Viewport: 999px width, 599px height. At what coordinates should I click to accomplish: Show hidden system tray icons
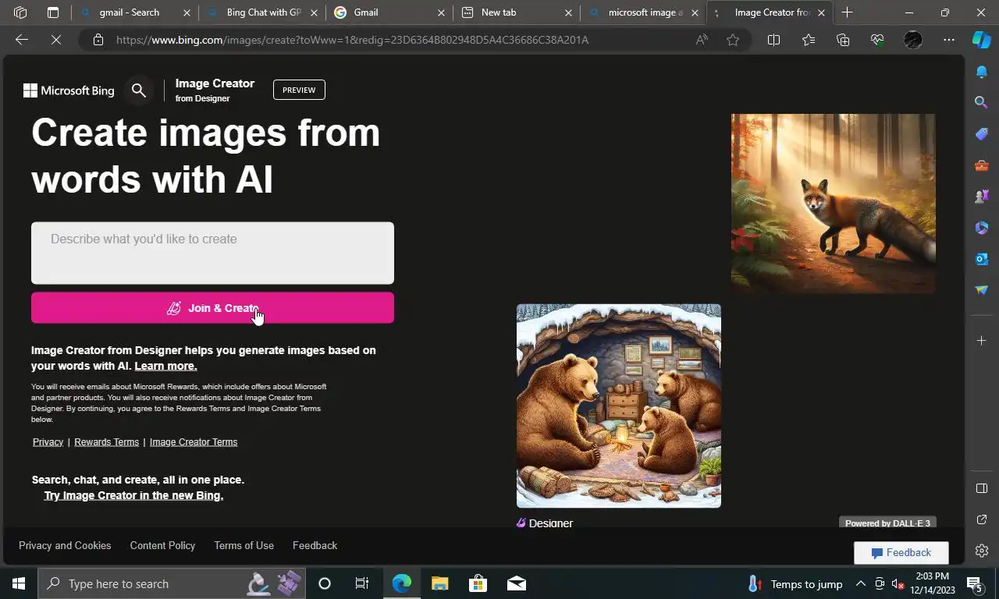click(860, 583)
